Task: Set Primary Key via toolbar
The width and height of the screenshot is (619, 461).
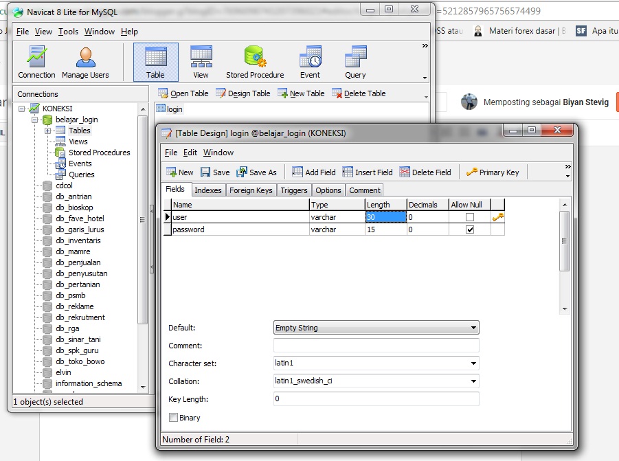Action: coord(493,172)
